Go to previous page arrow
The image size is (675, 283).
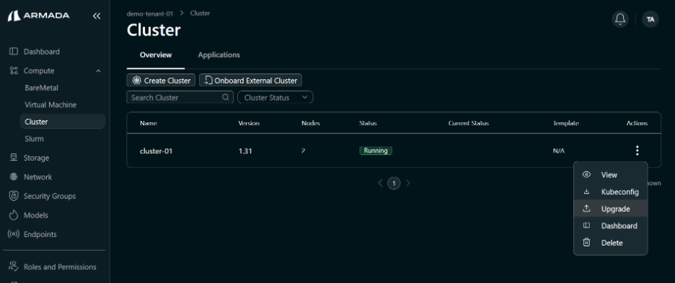pos(380,183)
